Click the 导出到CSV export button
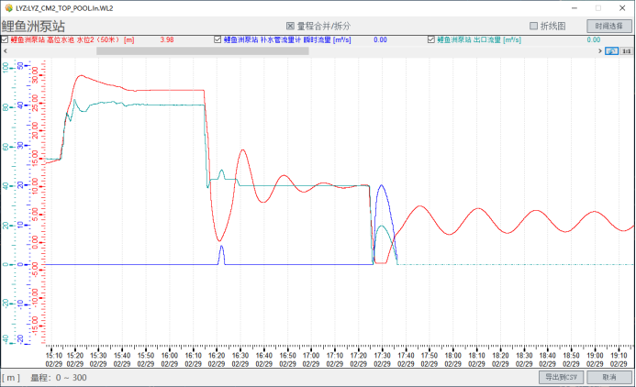The height and width of the screenshot is (387, 636). coord(560,377)
